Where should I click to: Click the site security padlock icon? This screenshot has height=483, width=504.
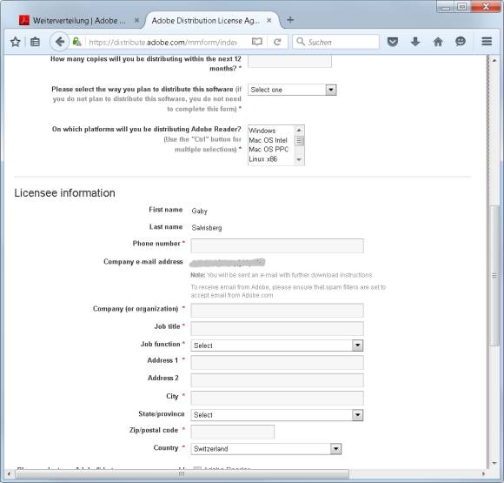pyautogui.click(x=76, y=42)
